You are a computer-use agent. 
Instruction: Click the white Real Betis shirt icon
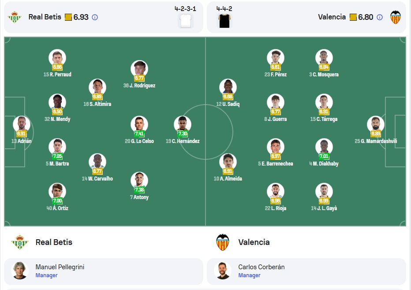coord(186,21)
